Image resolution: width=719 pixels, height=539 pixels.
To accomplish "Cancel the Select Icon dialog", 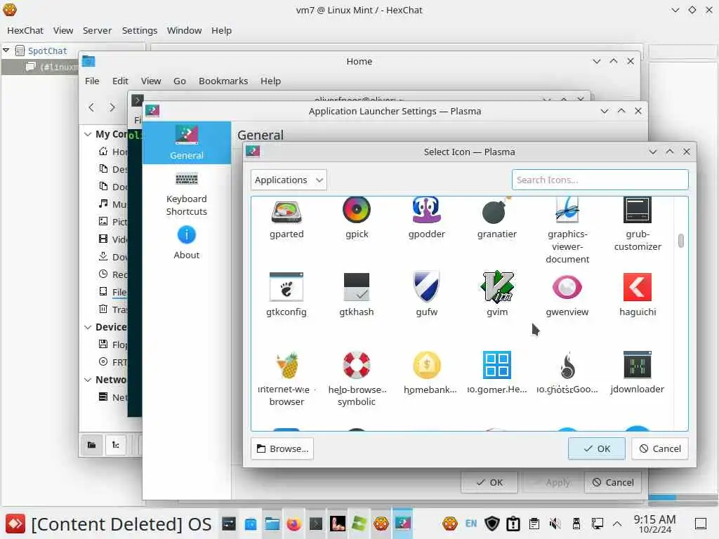I will click(660, 448).
